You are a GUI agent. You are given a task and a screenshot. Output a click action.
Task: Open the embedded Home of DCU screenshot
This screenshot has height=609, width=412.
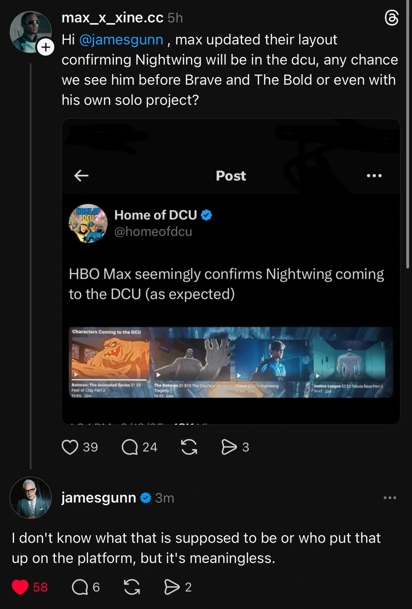pyautogui.click(x=231, y=272)
